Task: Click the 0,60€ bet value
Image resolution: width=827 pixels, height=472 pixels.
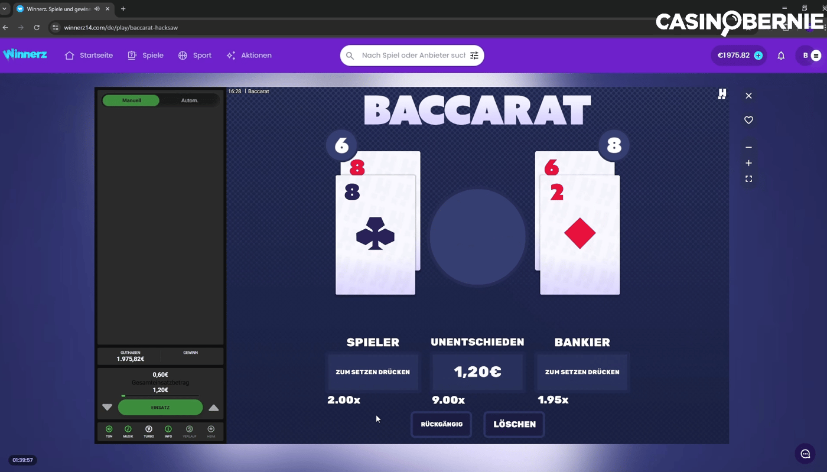Action: tap(160, 375)
